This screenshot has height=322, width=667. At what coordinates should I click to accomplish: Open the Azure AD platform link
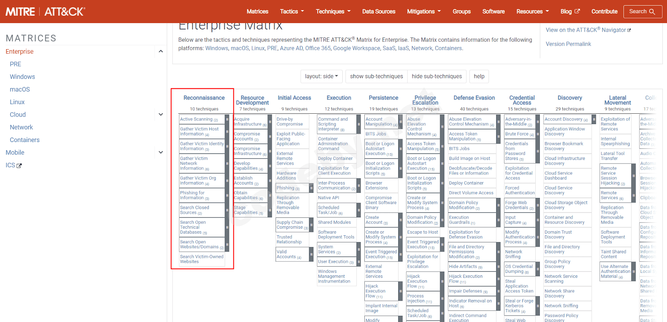coord(291,48)
